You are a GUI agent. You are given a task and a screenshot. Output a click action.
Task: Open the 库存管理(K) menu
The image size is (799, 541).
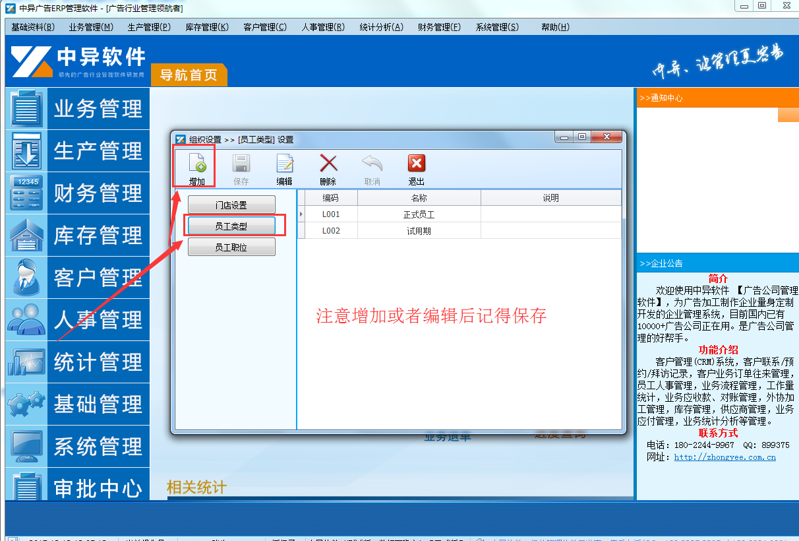pos(207,27)
